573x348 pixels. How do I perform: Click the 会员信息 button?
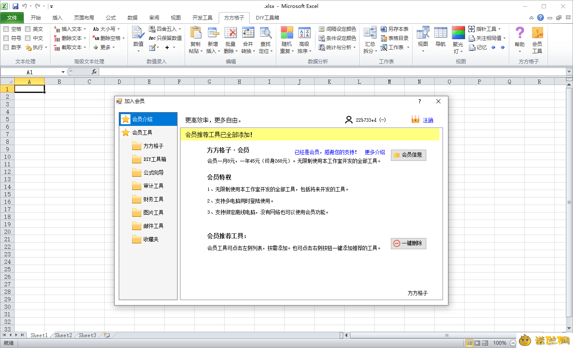point(408,155)
